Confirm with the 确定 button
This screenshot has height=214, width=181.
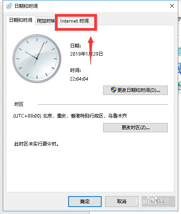(85, 202)
